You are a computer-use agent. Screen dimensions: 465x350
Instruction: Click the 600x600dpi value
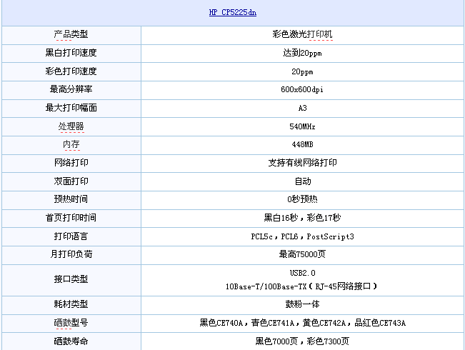302,89
